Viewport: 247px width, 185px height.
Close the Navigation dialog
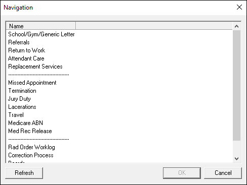pos(239,7)
